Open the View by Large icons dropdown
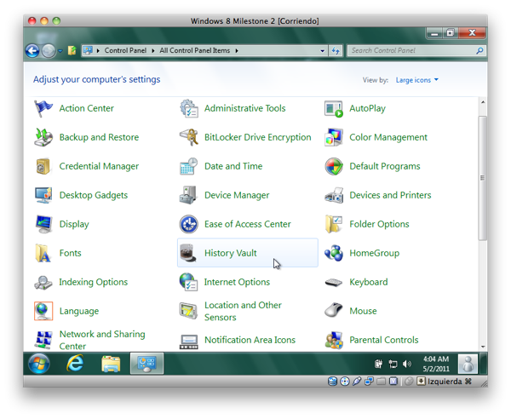 point(417,80)
